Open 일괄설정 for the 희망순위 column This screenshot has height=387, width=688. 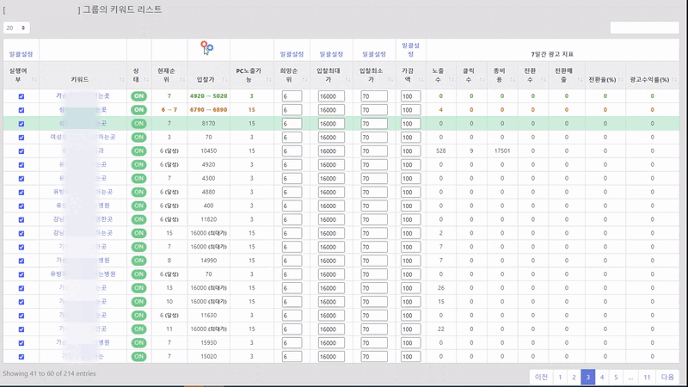pyautogui.click(x=292, y=53)
